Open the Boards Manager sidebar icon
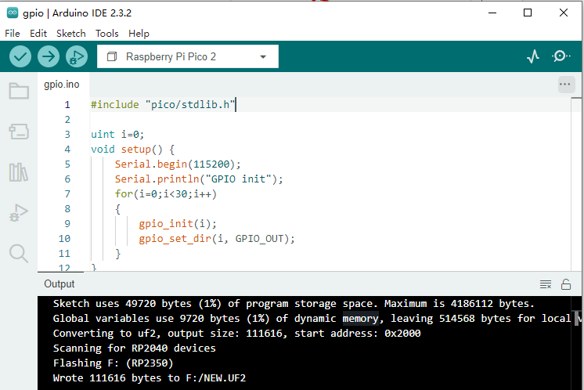Viewport: 584px width, 390px height. [19, 132]
